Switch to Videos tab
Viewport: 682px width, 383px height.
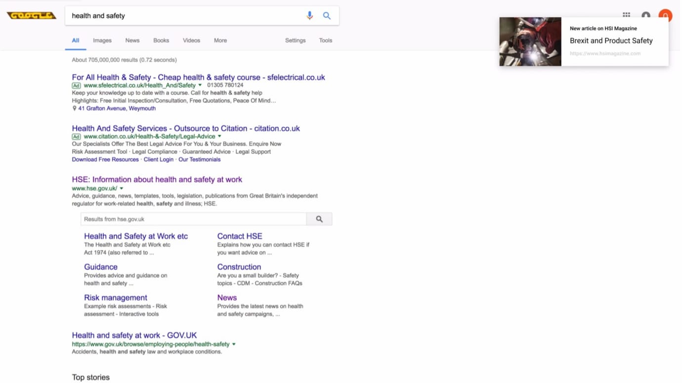(x=192, y=40)
